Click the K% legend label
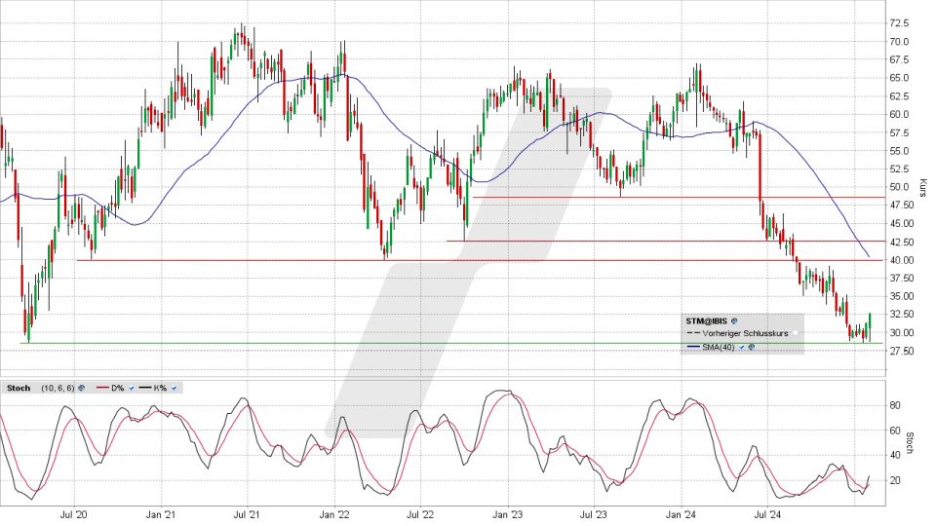The height and width of the screenshot is (526, 936). 160,389
